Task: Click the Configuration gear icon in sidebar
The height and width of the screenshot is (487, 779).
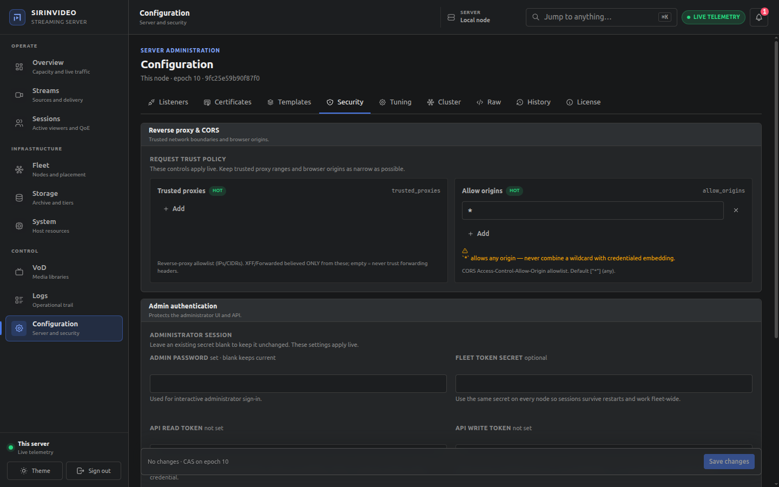Action: click(19, 328)
